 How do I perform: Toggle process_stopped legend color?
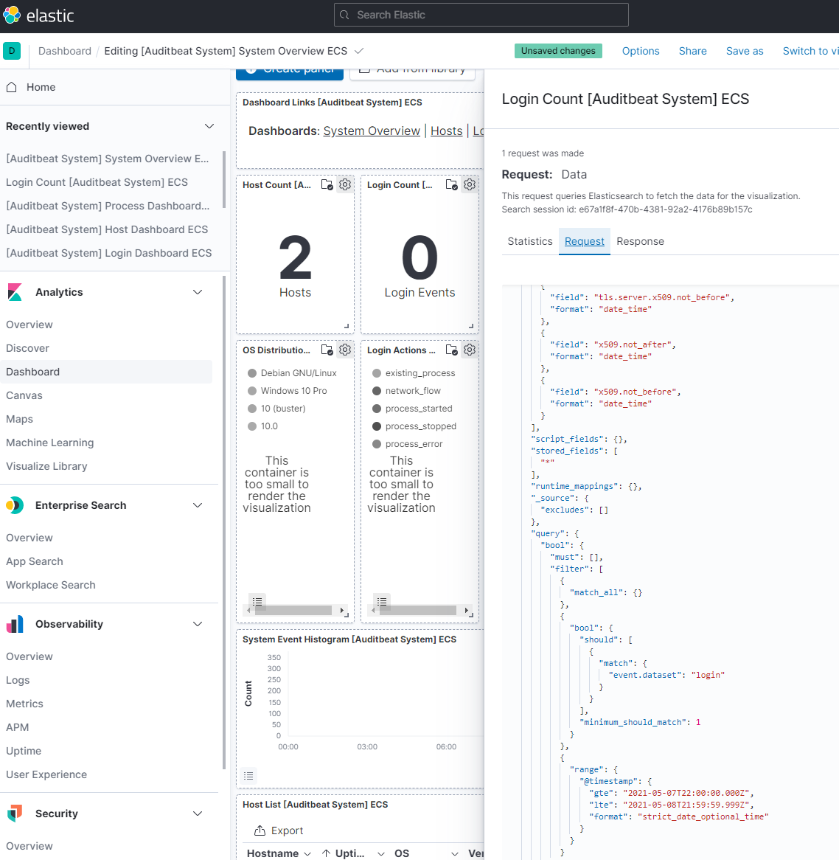point(377,426)
